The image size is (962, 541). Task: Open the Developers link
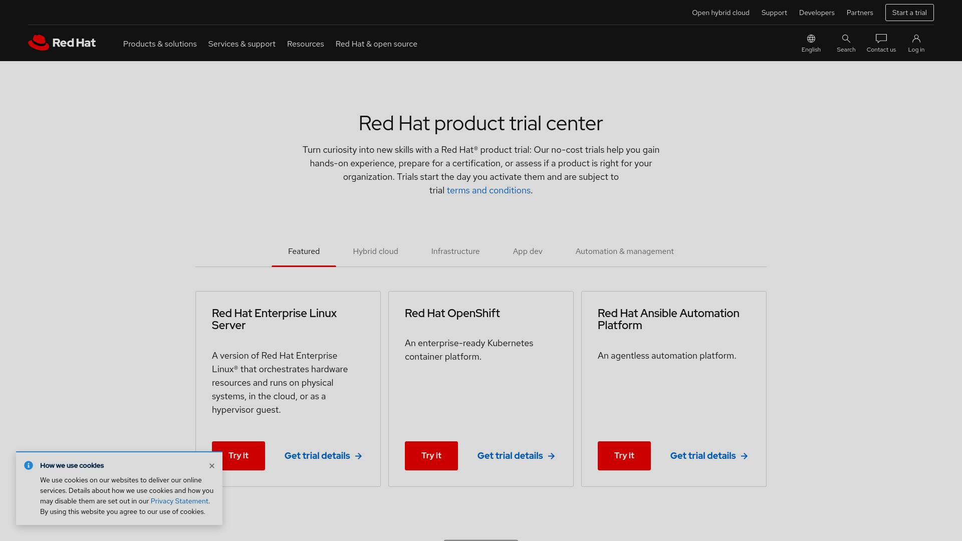pyautogui.click(x=817, y=13)
